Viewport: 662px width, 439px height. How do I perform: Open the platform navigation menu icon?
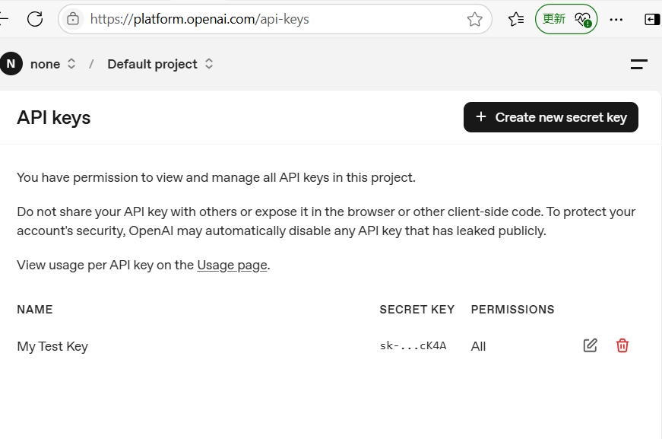tap(638, 64)
